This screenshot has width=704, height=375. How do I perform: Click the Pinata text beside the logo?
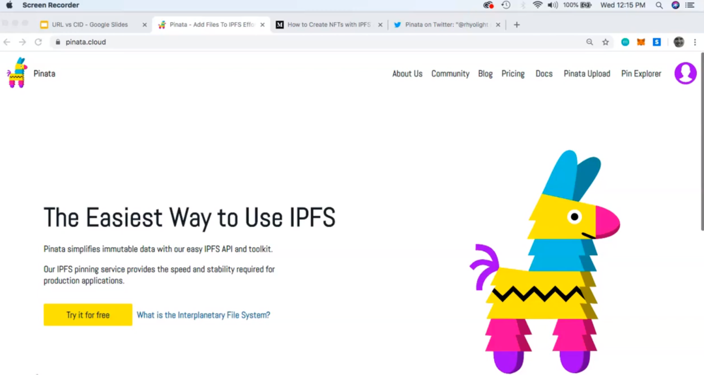44,74
